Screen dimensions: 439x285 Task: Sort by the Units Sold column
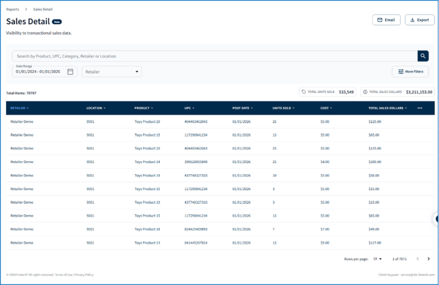[x=283, y=108]
